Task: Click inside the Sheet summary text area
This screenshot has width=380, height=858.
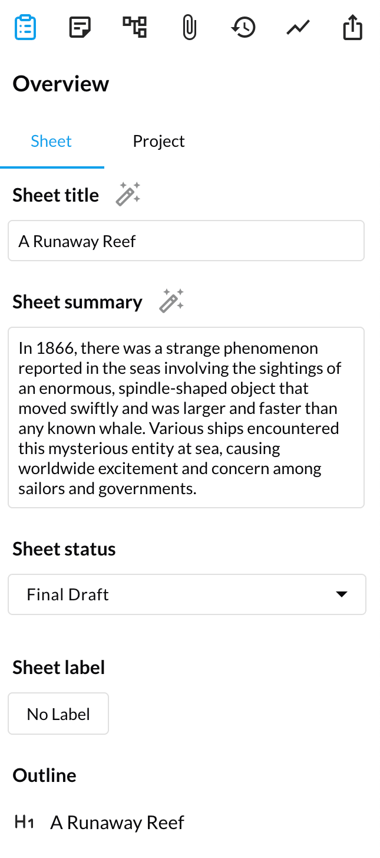Action: 186,418
